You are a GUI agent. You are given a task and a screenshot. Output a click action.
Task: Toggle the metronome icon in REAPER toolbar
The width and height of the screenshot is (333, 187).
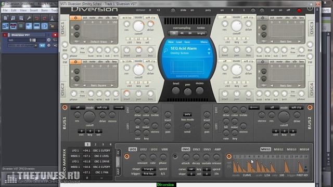52,18
